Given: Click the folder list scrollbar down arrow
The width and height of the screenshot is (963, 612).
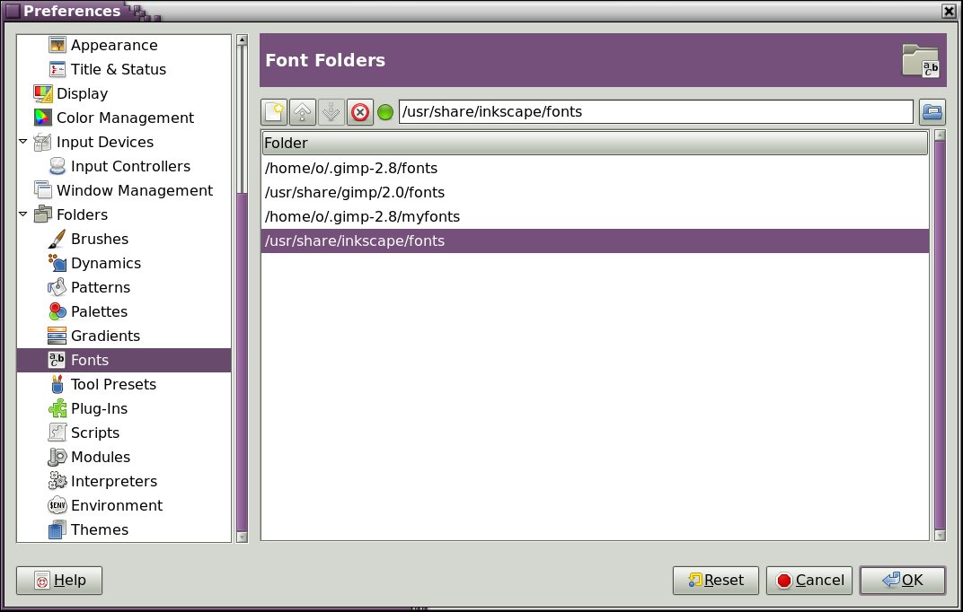Looking at the screenshot, I should coord(940,535).
